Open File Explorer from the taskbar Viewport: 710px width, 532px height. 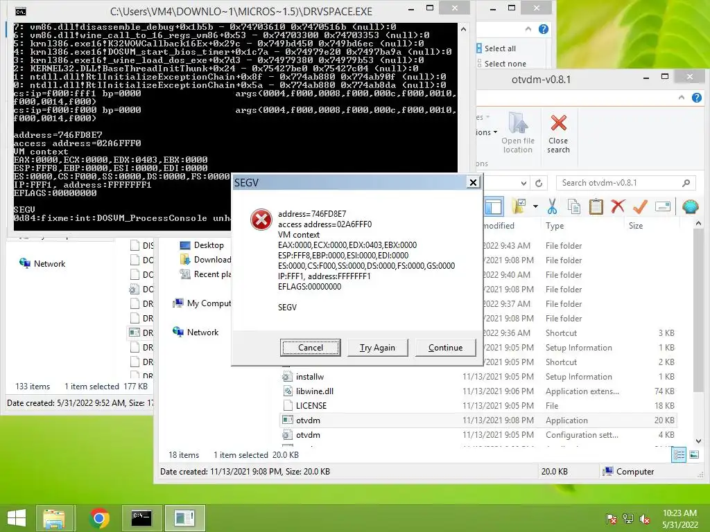tap(54, 518)
